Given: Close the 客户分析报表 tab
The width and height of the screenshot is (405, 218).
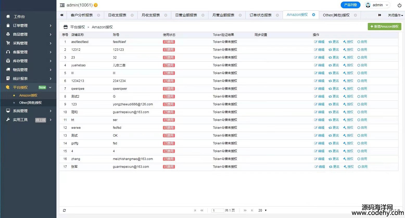Looking at the screenshot, I should [x=99, y=15].
